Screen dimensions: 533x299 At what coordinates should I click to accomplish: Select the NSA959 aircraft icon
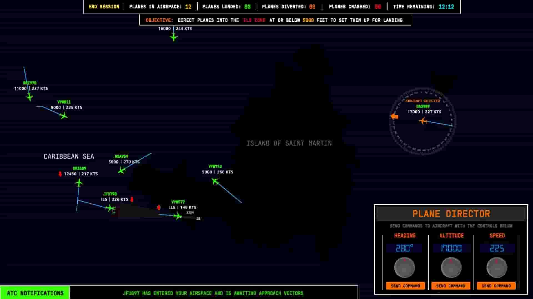121,171
